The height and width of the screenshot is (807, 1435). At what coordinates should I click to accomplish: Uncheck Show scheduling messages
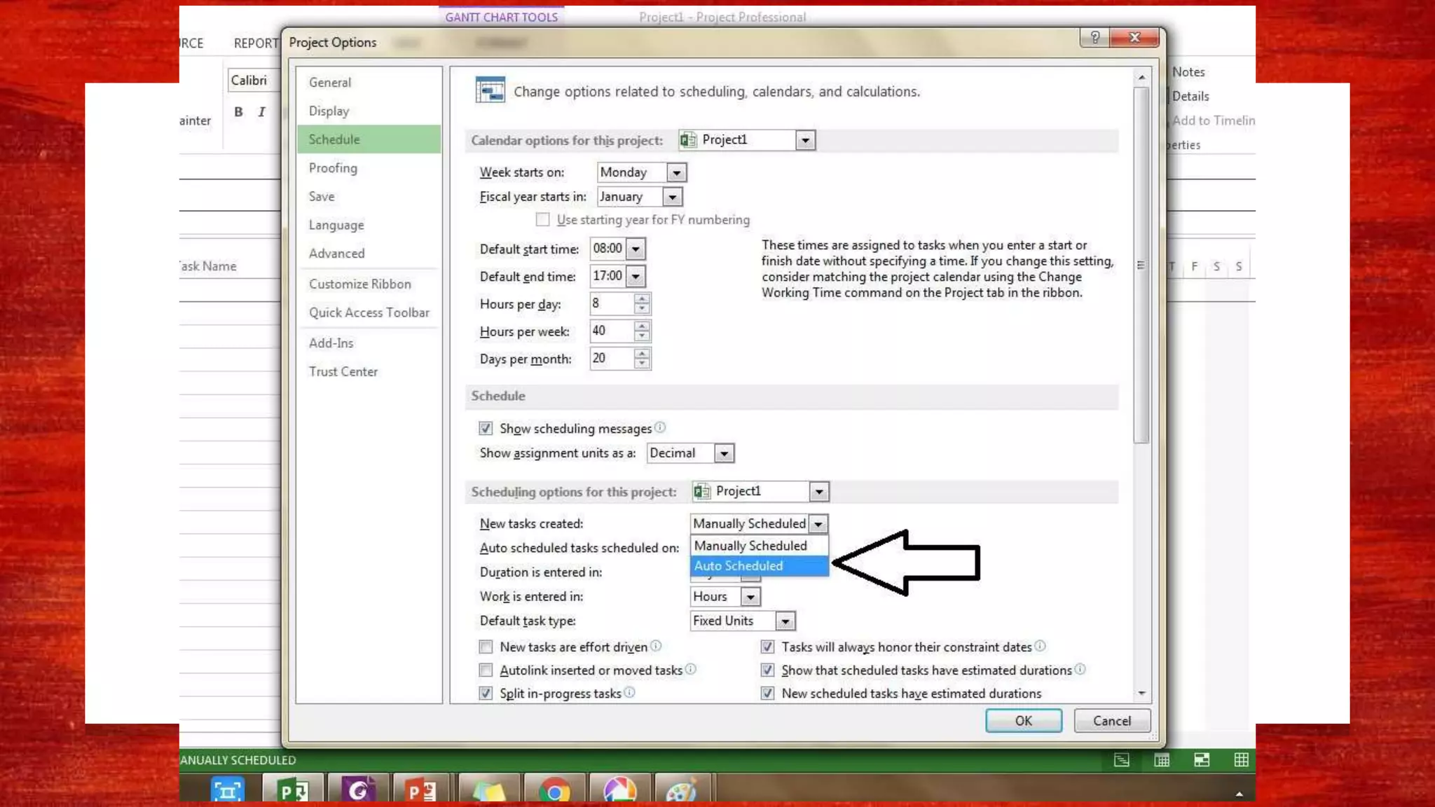pos(486,428)
